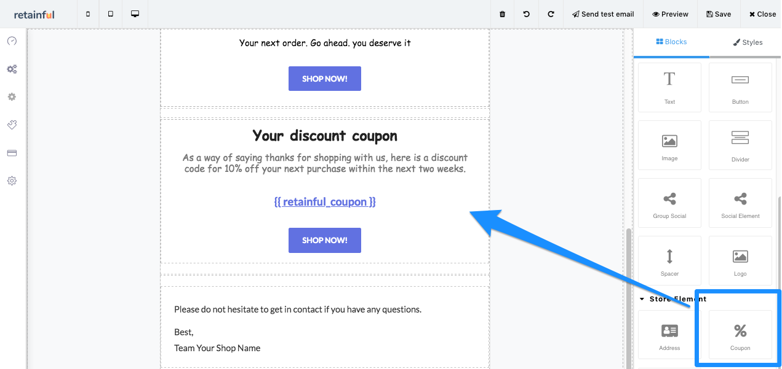Collapse the Store Element section
Viewport: 782px width, 369px height.
pyautogui.click(x=641, y=299)
